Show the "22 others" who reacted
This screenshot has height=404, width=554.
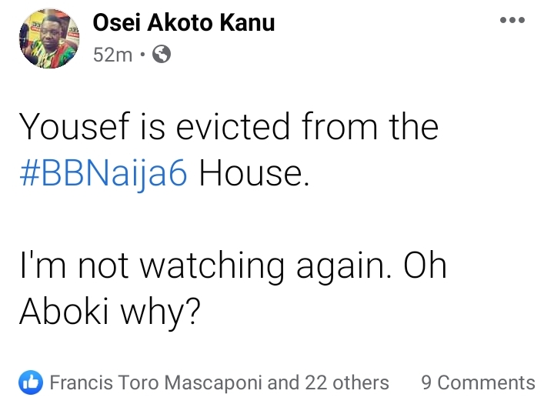(347, 382)
